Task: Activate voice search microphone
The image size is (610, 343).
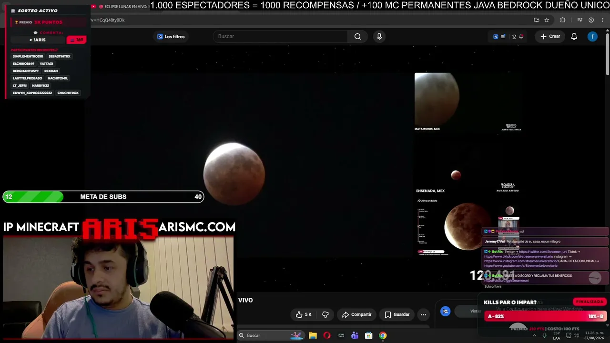Action: [379, 36]
